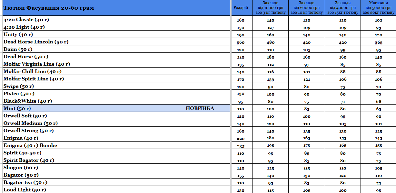Screen dimensions: 396x193
Task: Select the 'Loud Light (50 г)' row name
Action: tap(25, 190)
